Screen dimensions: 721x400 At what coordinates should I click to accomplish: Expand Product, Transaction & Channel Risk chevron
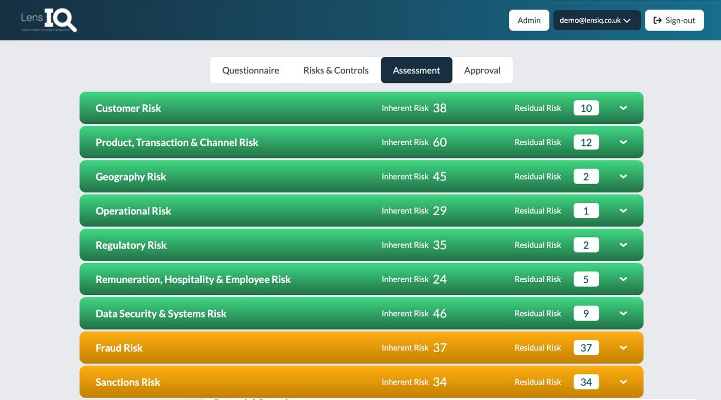[x=623, y=142]
